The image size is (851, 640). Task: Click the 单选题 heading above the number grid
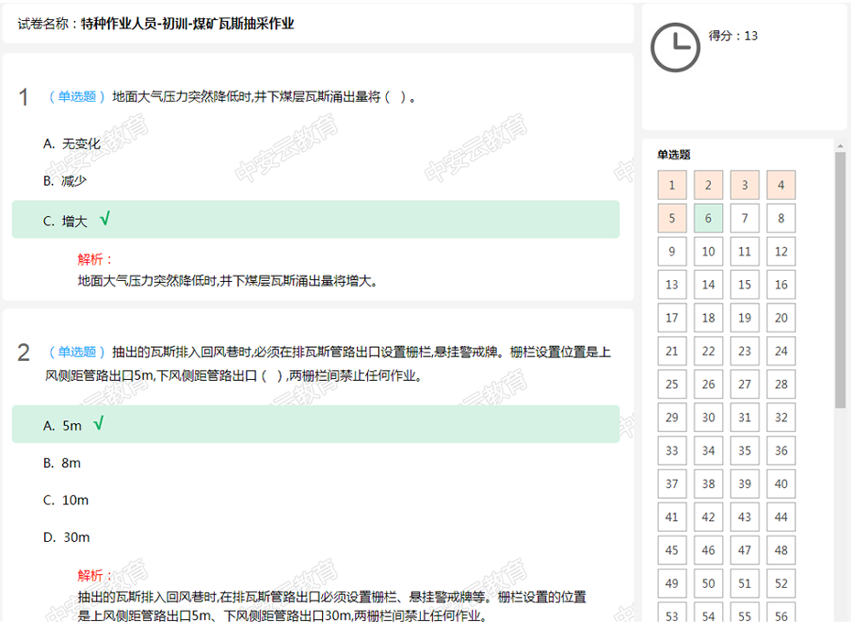point(673,155)
